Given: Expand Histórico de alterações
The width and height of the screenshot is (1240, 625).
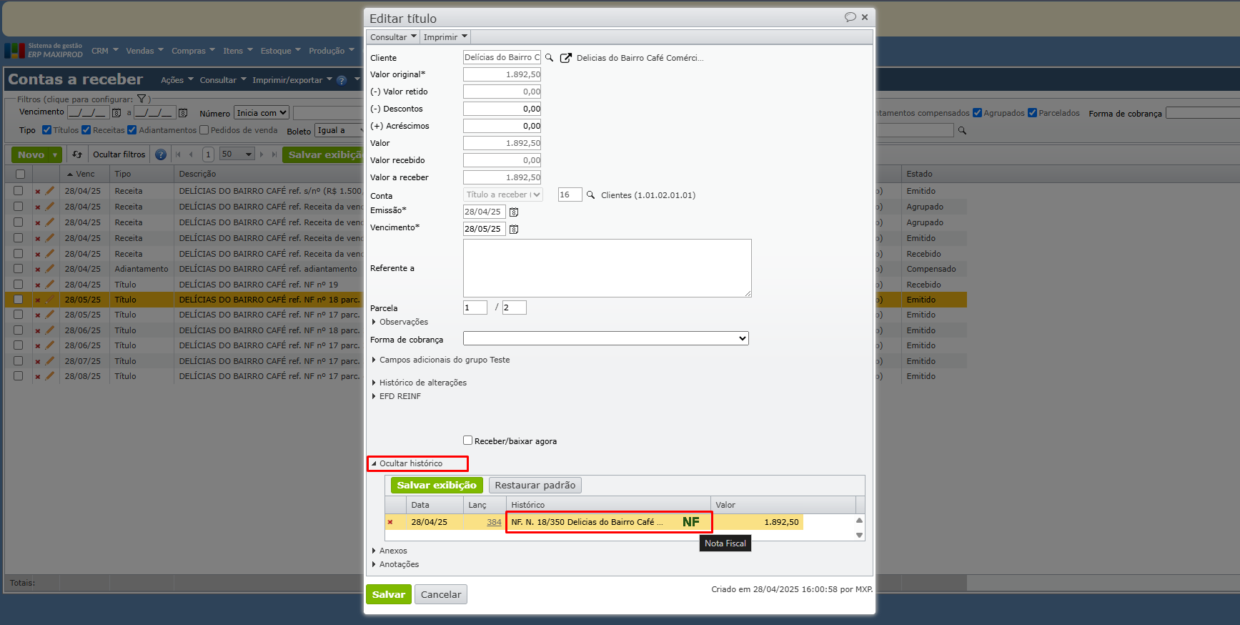Looking at the screenshot, I should (420, 383).
